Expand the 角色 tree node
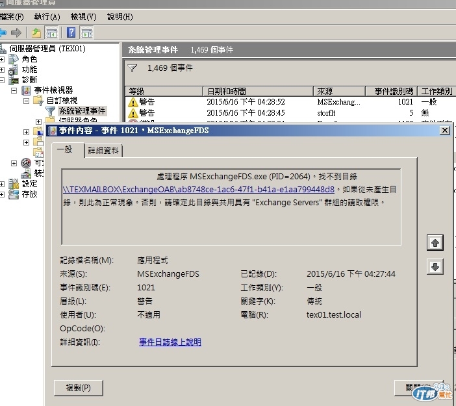 click(x=2, y=59)
